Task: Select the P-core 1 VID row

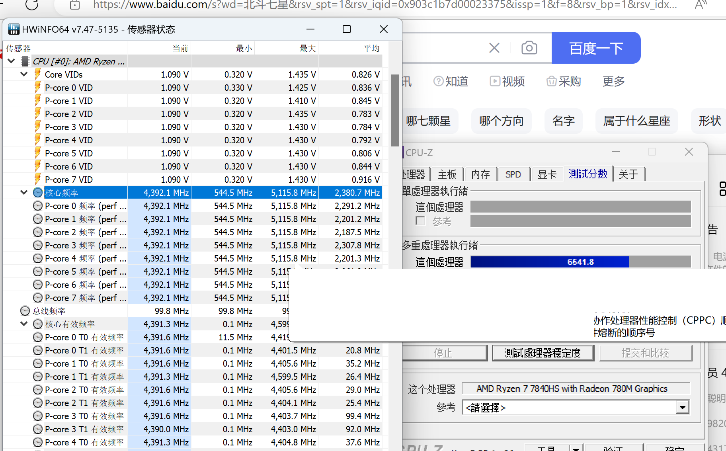Action: [193, 101]
